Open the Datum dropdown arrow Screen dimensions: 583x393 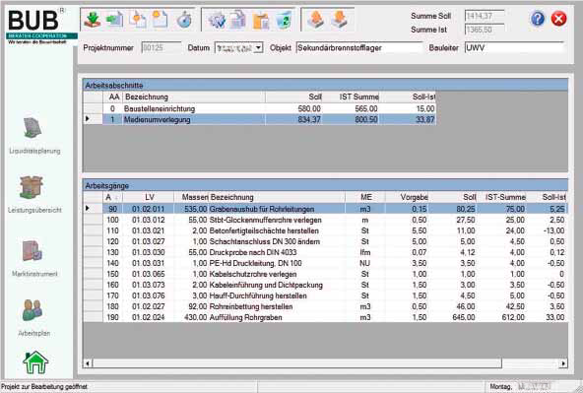(259, 48)
